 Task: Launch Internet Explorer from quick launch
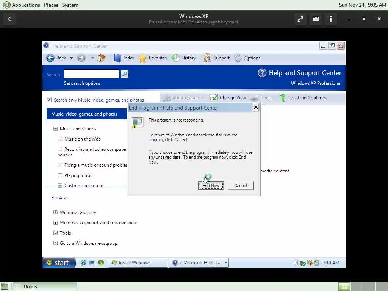click(84, 263)
